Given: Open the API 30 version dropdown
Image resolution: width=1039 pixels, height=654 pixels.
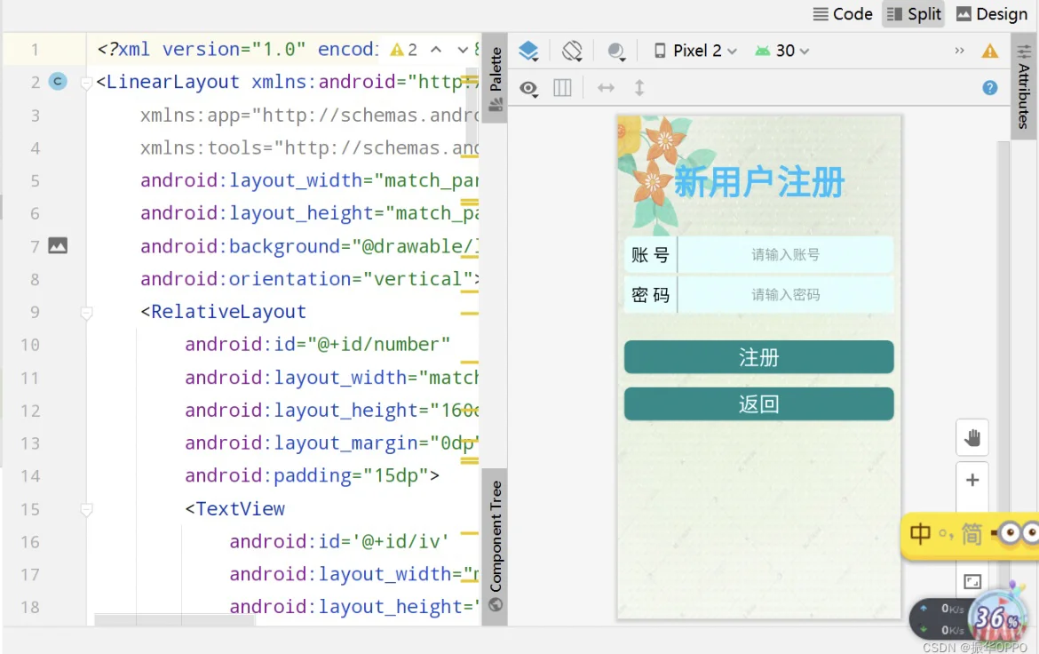Looking at the screenshot, I should click(x=781, y=51).
